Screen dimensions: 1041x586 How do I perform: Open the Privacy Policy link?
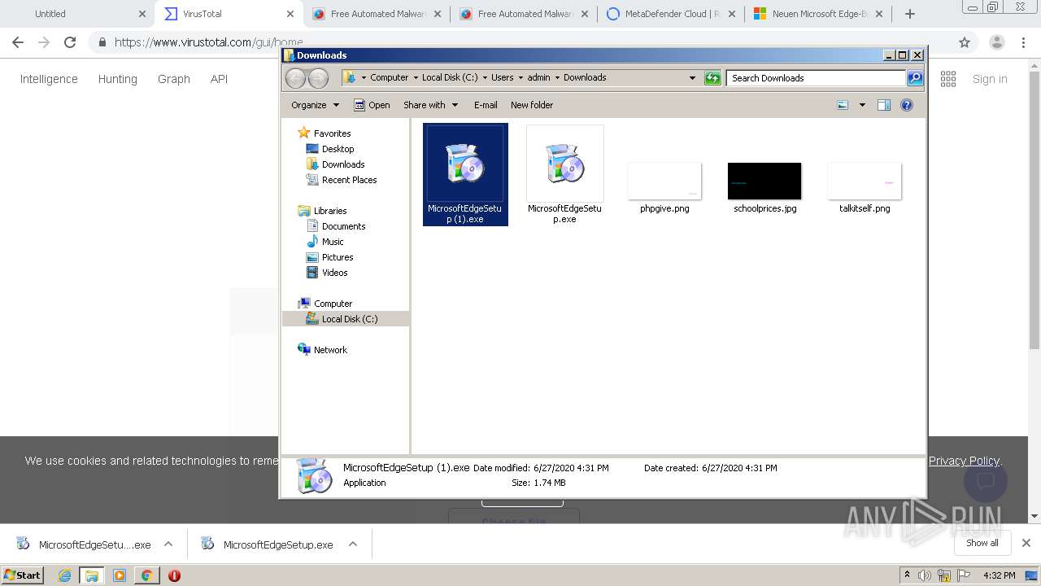tap(965, 461)
